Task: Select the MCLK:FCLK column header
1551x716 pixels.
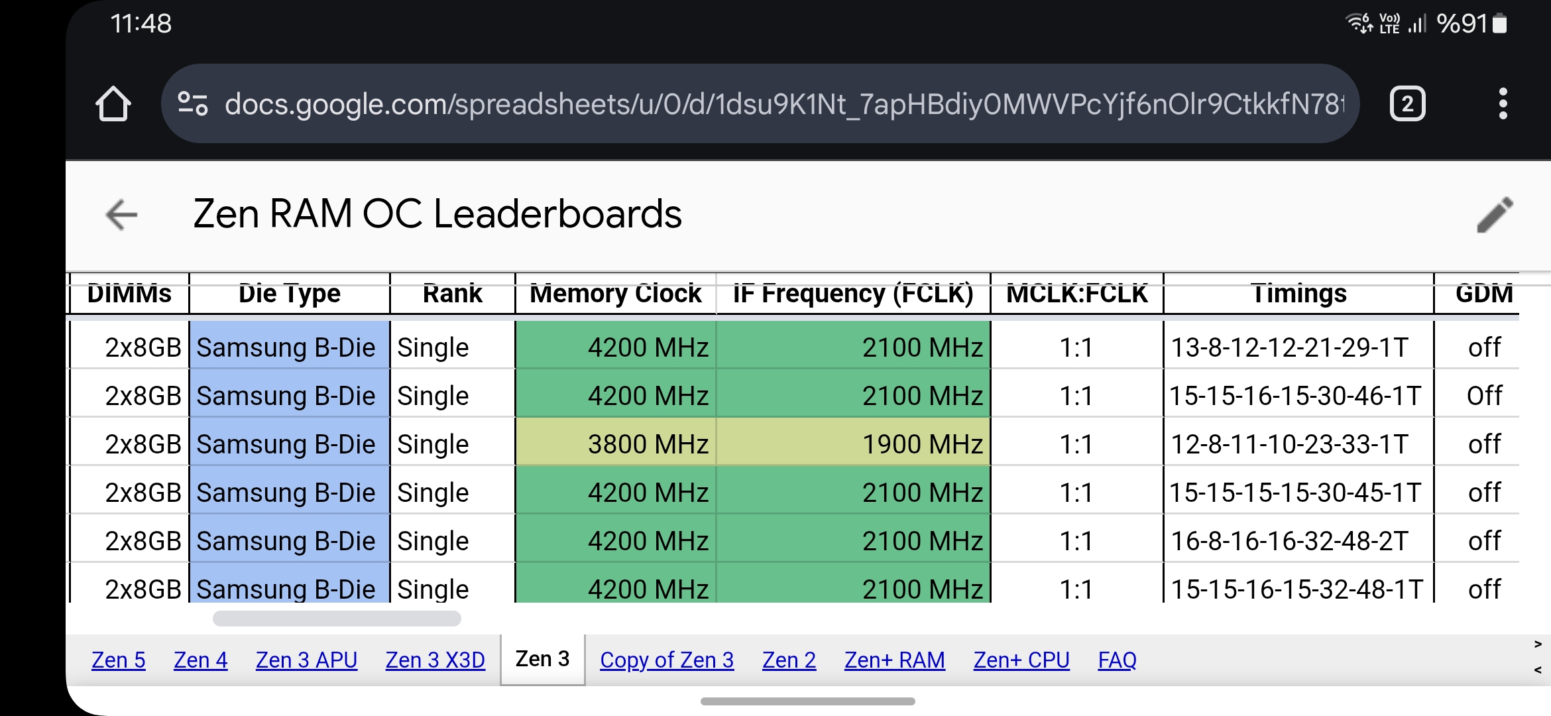Action: click(1077, 293)
